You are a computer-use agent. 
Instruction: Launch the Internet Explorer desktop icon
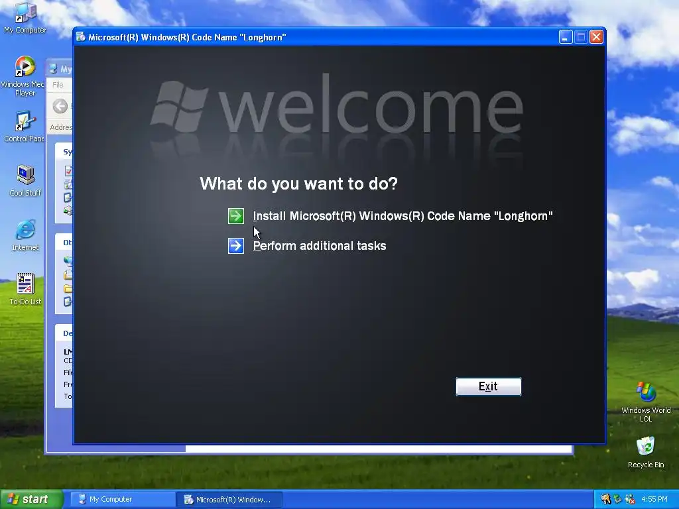coord(25,235)
